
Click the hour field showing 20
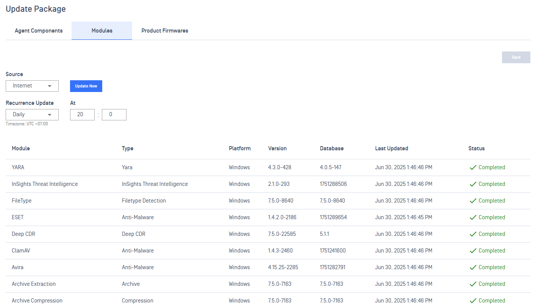pyautogui.click(x=82, y=115)
